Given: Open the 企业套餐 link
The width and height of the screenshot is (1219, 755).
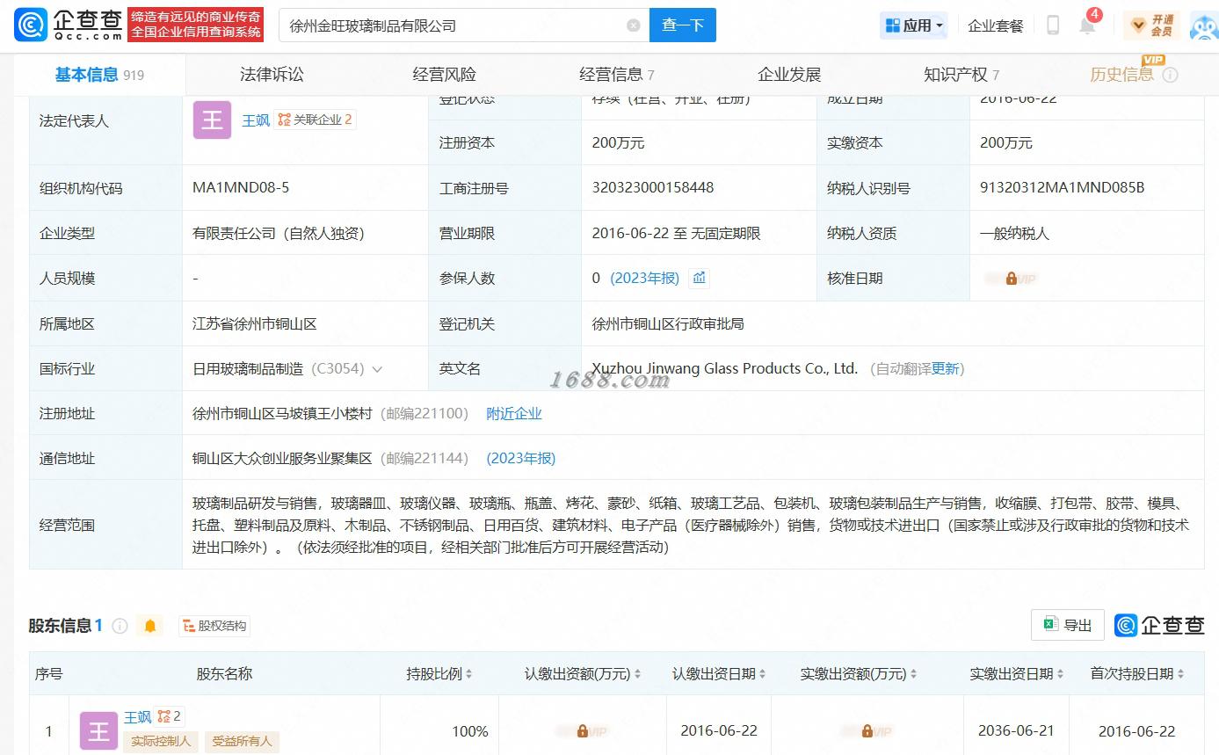Looking at the screenshot, I should (996, 25).
